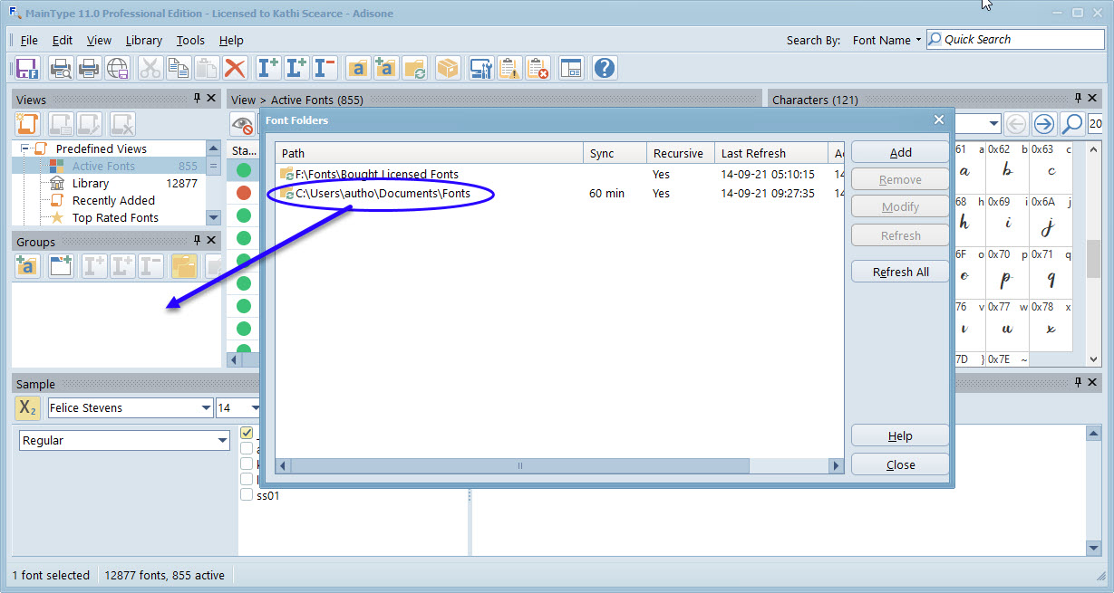This screenshot has height=593, width=1114.
Task: Click the globe export-to-web icon
Action: 118,68
